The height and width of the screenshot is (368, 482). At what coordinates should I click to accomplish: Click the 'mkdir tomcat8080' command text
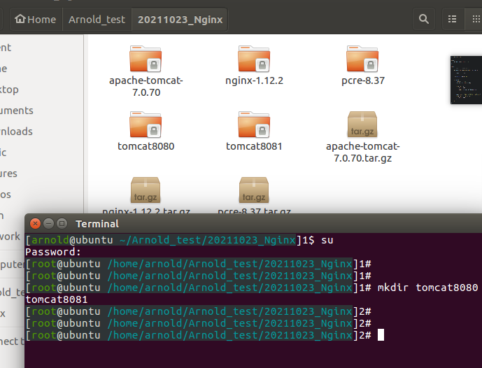pos(427,288)
